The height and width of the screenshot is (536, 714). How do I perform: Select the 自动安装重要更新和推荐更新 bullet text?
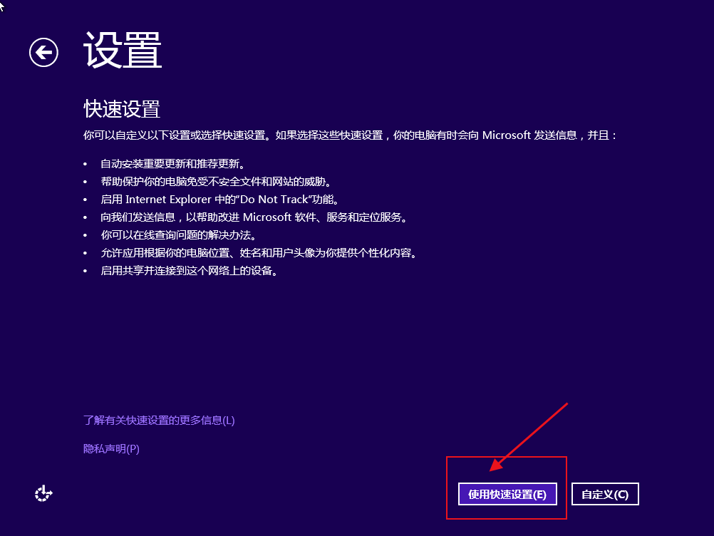[x=173, y=164]
